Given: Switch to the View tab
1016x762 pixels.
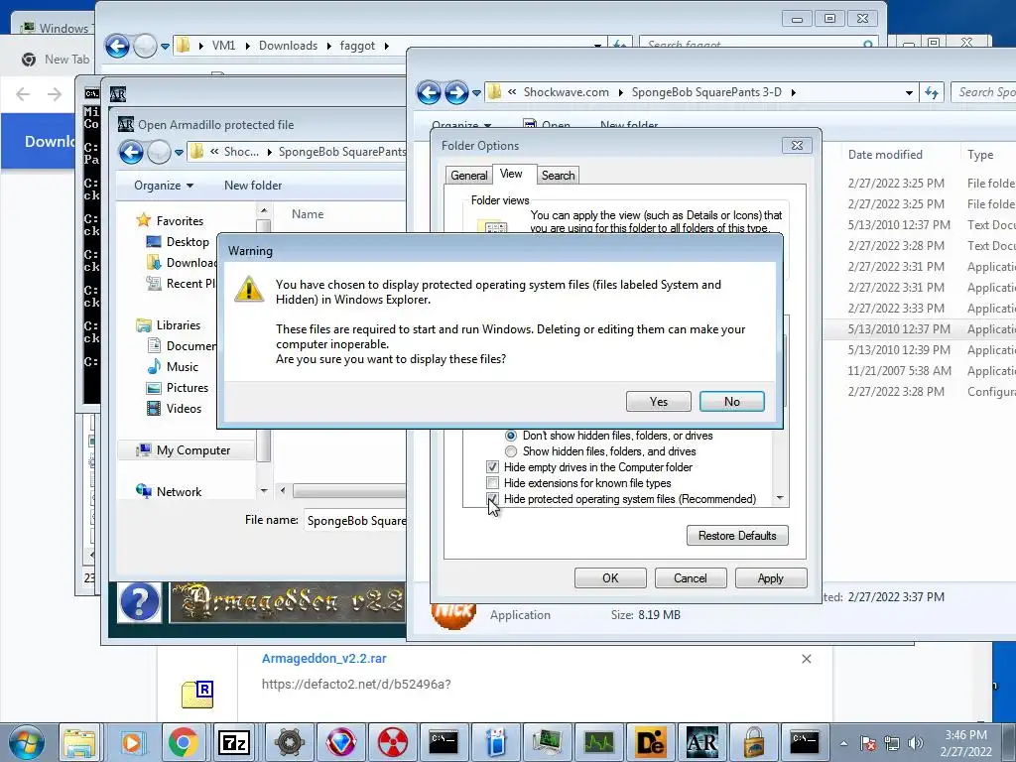Looking at the screenshot, I should pos(511,174).
